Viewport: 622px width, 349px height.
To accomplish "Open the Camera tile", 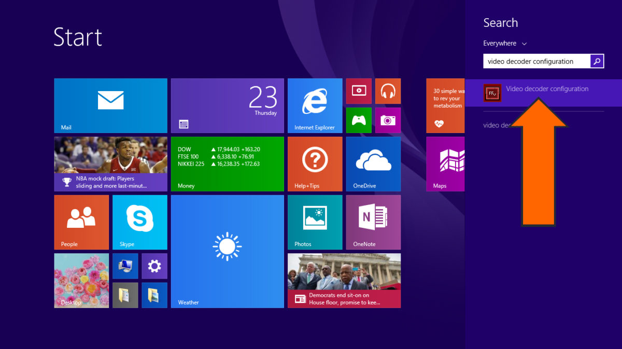I will point(388,120).
